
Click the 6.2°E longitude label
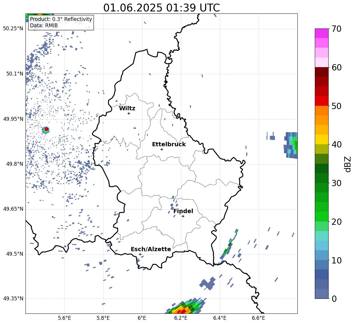coord(181,318)
